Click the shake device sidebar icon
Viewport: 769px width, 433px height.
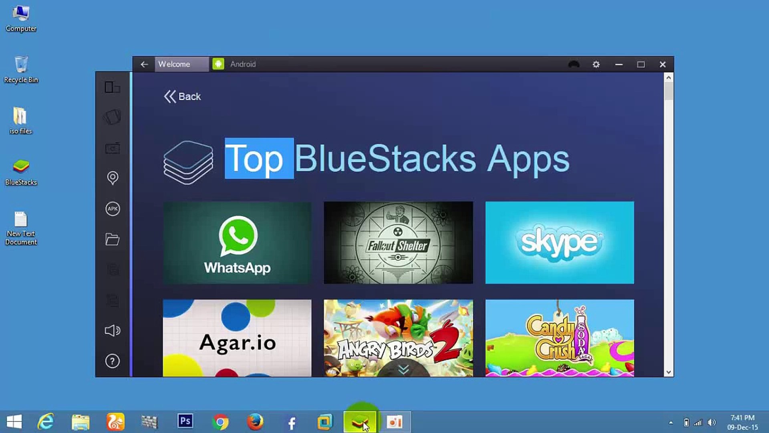pyautogui.click(x=113, y=117)
